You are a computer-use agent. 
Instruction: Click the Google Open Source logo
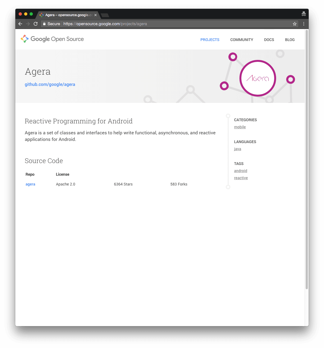pos(52,39)
